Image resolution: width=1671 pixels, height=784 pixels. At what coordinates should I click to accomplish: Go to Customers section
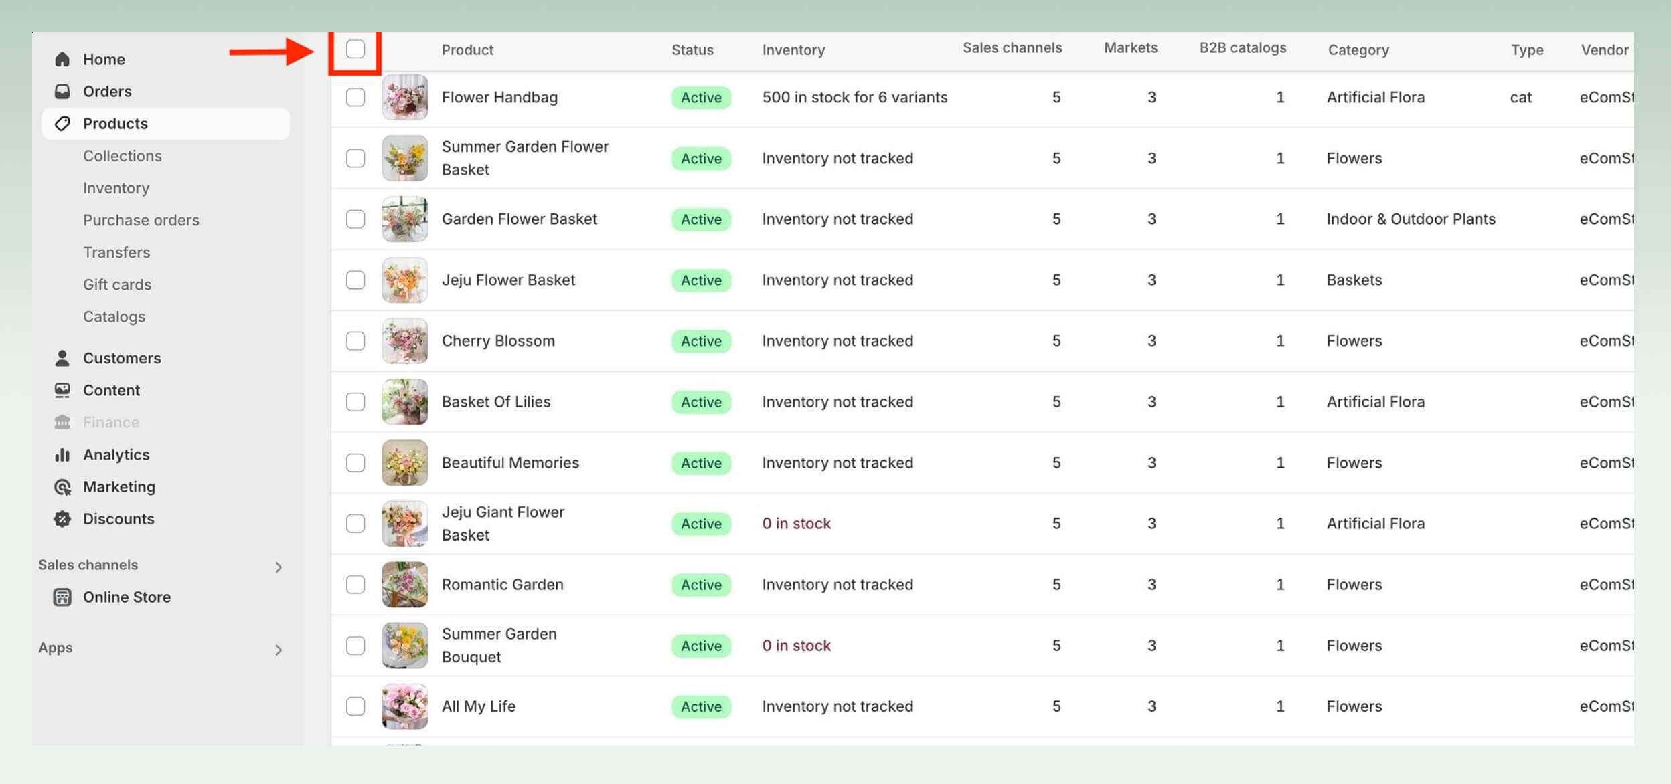point(122,358)
